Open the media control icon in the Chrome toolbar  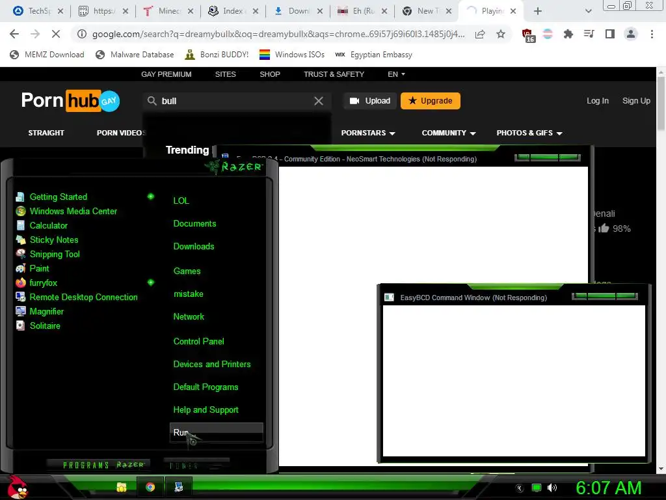click(589, 34)
